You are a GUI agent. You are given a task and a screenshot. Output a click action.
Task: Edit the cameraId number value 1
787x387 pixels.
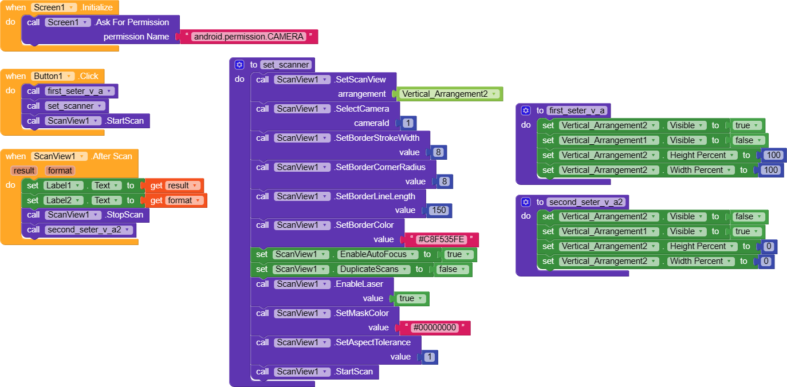[x=408, y=123]
